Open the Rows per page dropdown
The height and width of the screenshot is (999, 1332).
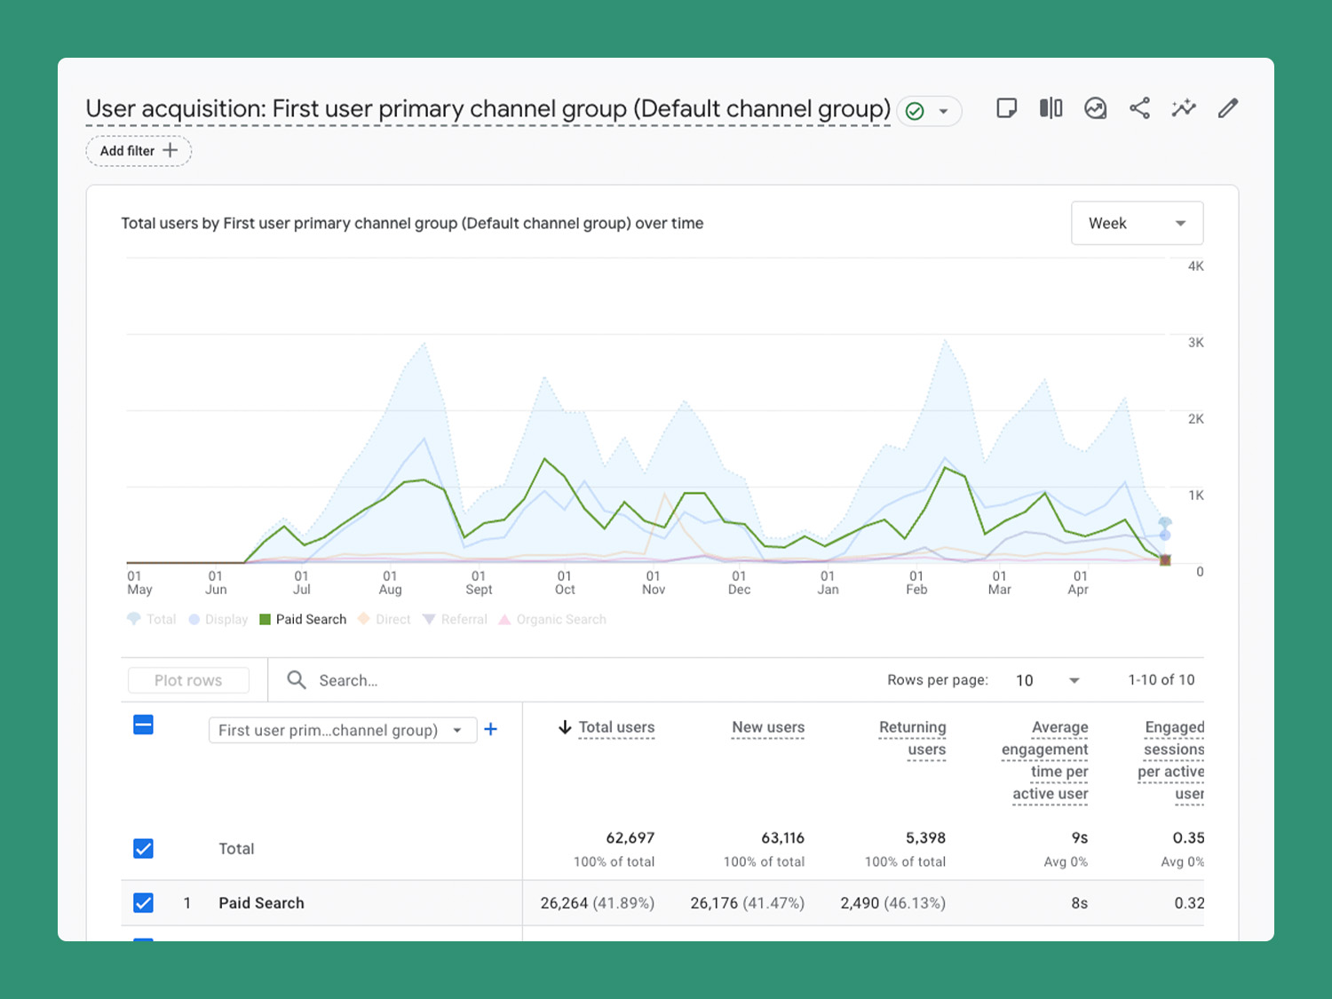tap(1048, 680)
